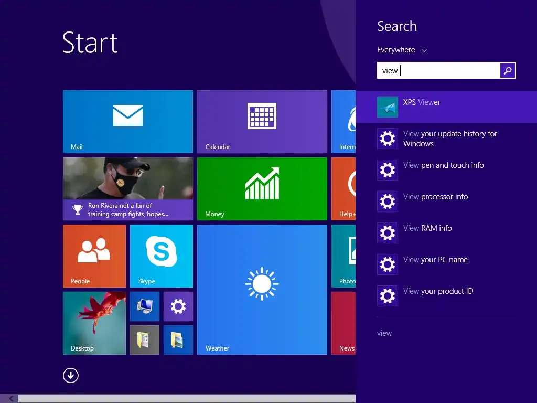This screenshot has height=403, width=537.
Task: Open the Help+Tips tile
Action: [343, 189]
